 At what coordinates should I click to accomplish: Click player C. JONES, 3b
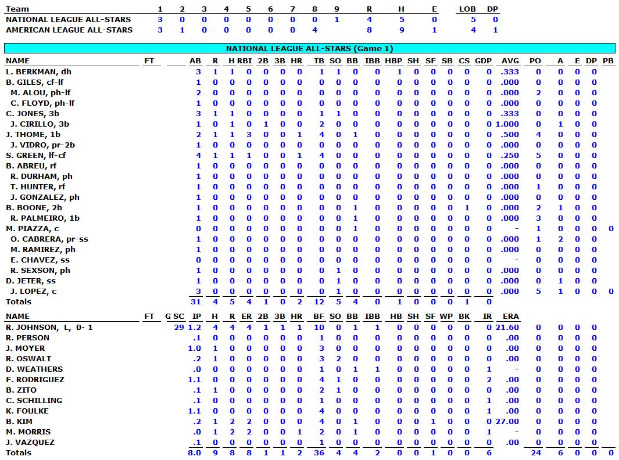(x=33, y=114)
